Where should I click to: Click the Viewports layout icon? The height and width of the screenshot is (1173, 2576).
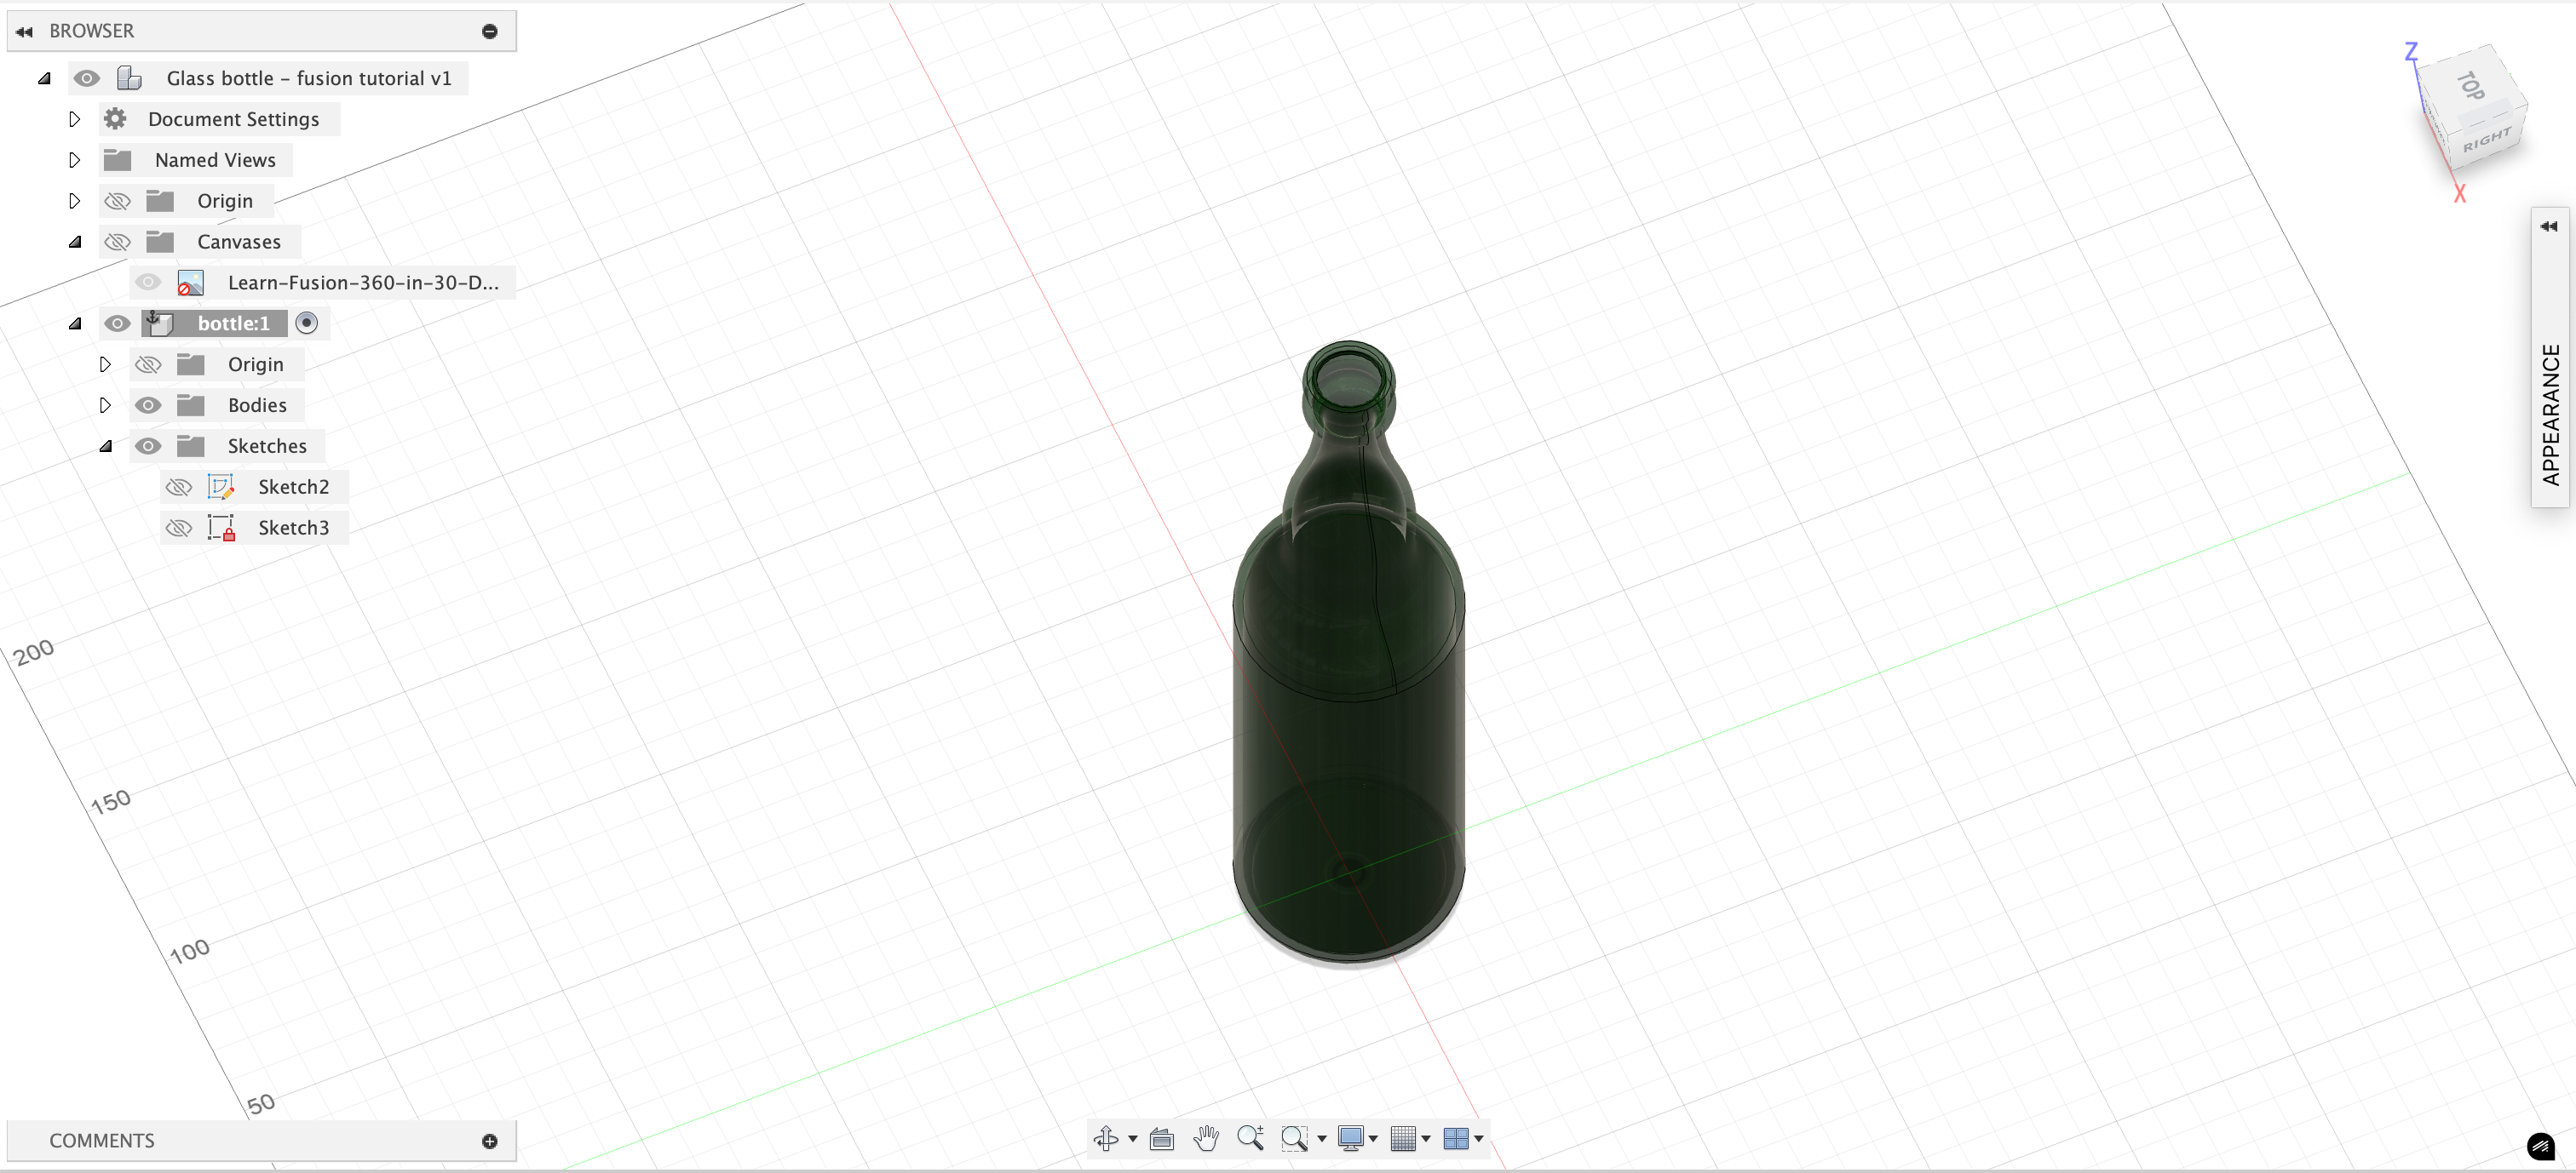(x=1456, y=1138)
